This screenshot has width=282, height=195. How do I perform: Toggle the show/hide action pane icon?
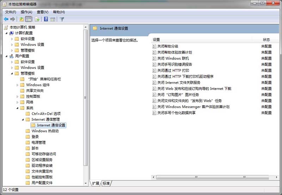(53, 19)
